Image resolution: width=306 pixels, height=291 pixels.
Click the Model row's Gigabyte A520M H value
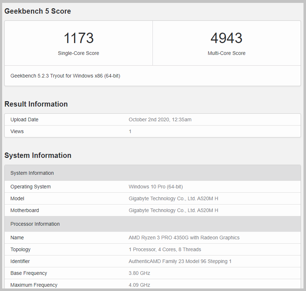pos(173,198)
